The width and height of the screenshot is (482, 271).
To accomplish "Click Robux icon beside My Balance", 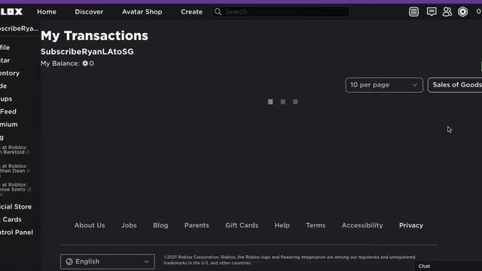I will click(85, 63).
